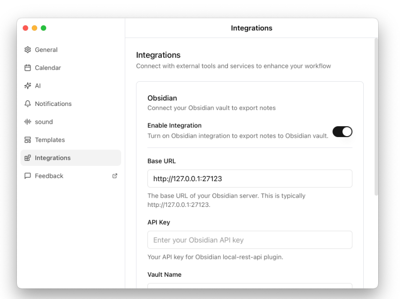
Task: Switch to the Calendar settings
Action: click(71, 68)
